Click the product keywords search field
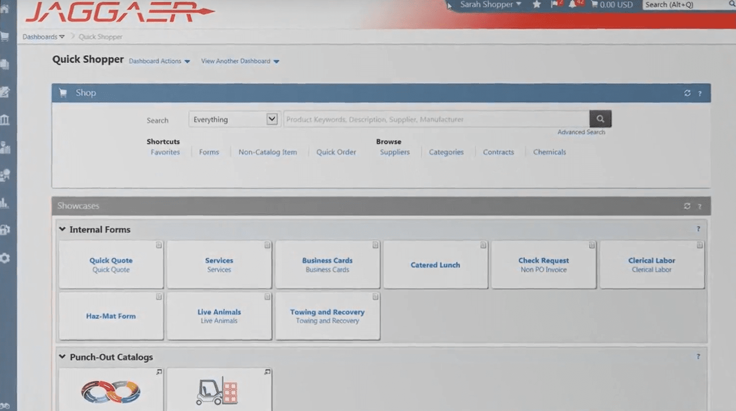This screenshot has width=736, height=411. [x=436, y=119]
